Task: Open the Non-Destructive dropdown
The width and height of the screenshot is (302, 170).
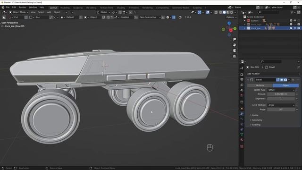Action: pos(150,17)
